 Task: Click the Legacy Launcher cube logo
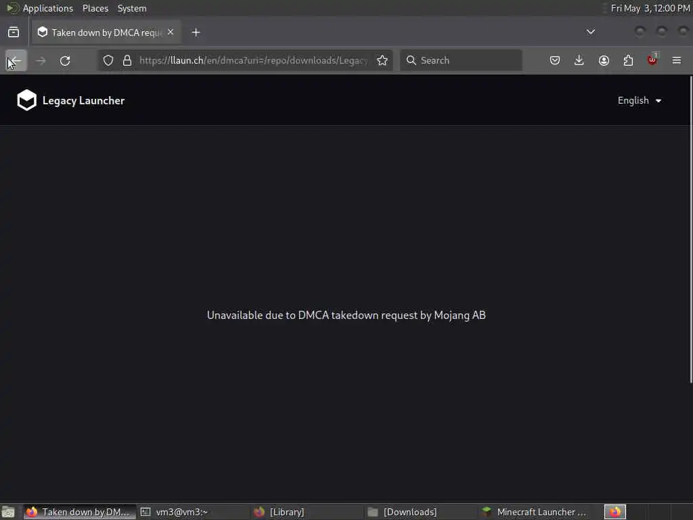pos(26,100)
